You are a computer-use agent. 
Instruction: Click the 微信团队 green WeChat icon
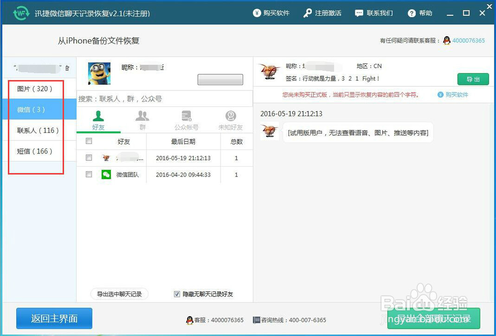(x=106, y=175)
